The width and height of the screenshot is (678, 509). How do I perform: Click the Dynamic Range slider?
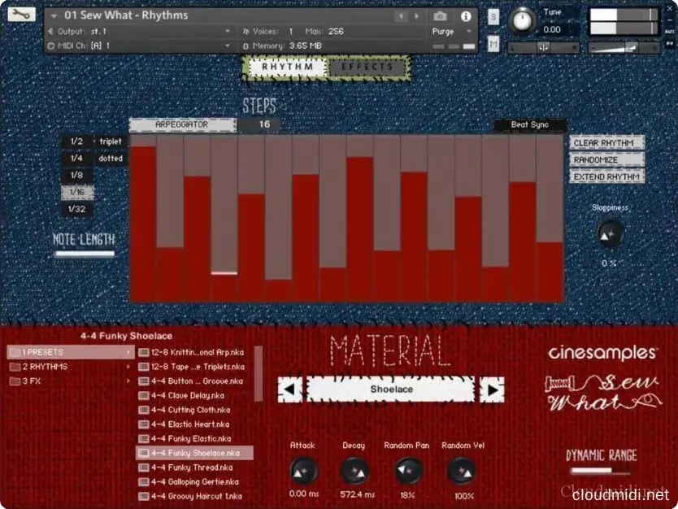(x=602, y=470)
